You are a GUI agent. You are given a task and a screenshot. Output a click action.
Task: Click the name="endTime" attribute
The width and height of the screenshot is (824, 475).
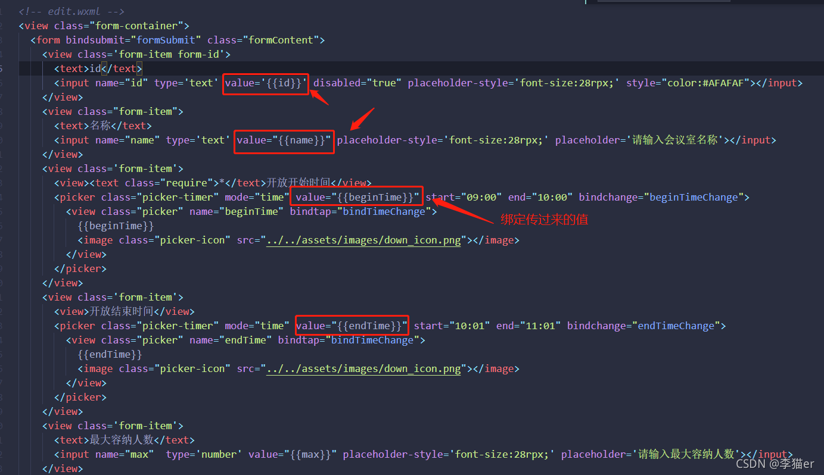click(231, 340)
